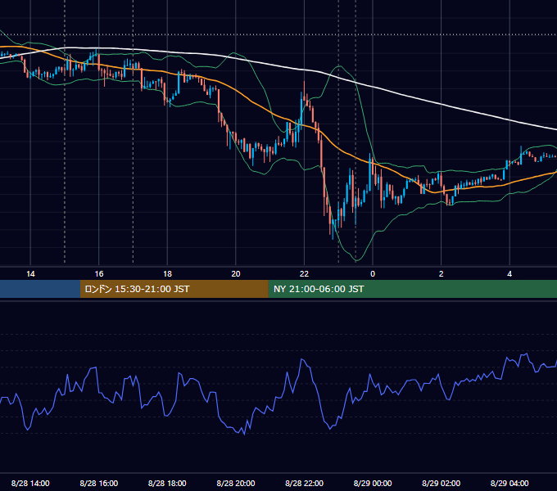557x491 pixels.
Task: Click hour label 16 on the price chart axis
Action: click(x=99, y=273)
